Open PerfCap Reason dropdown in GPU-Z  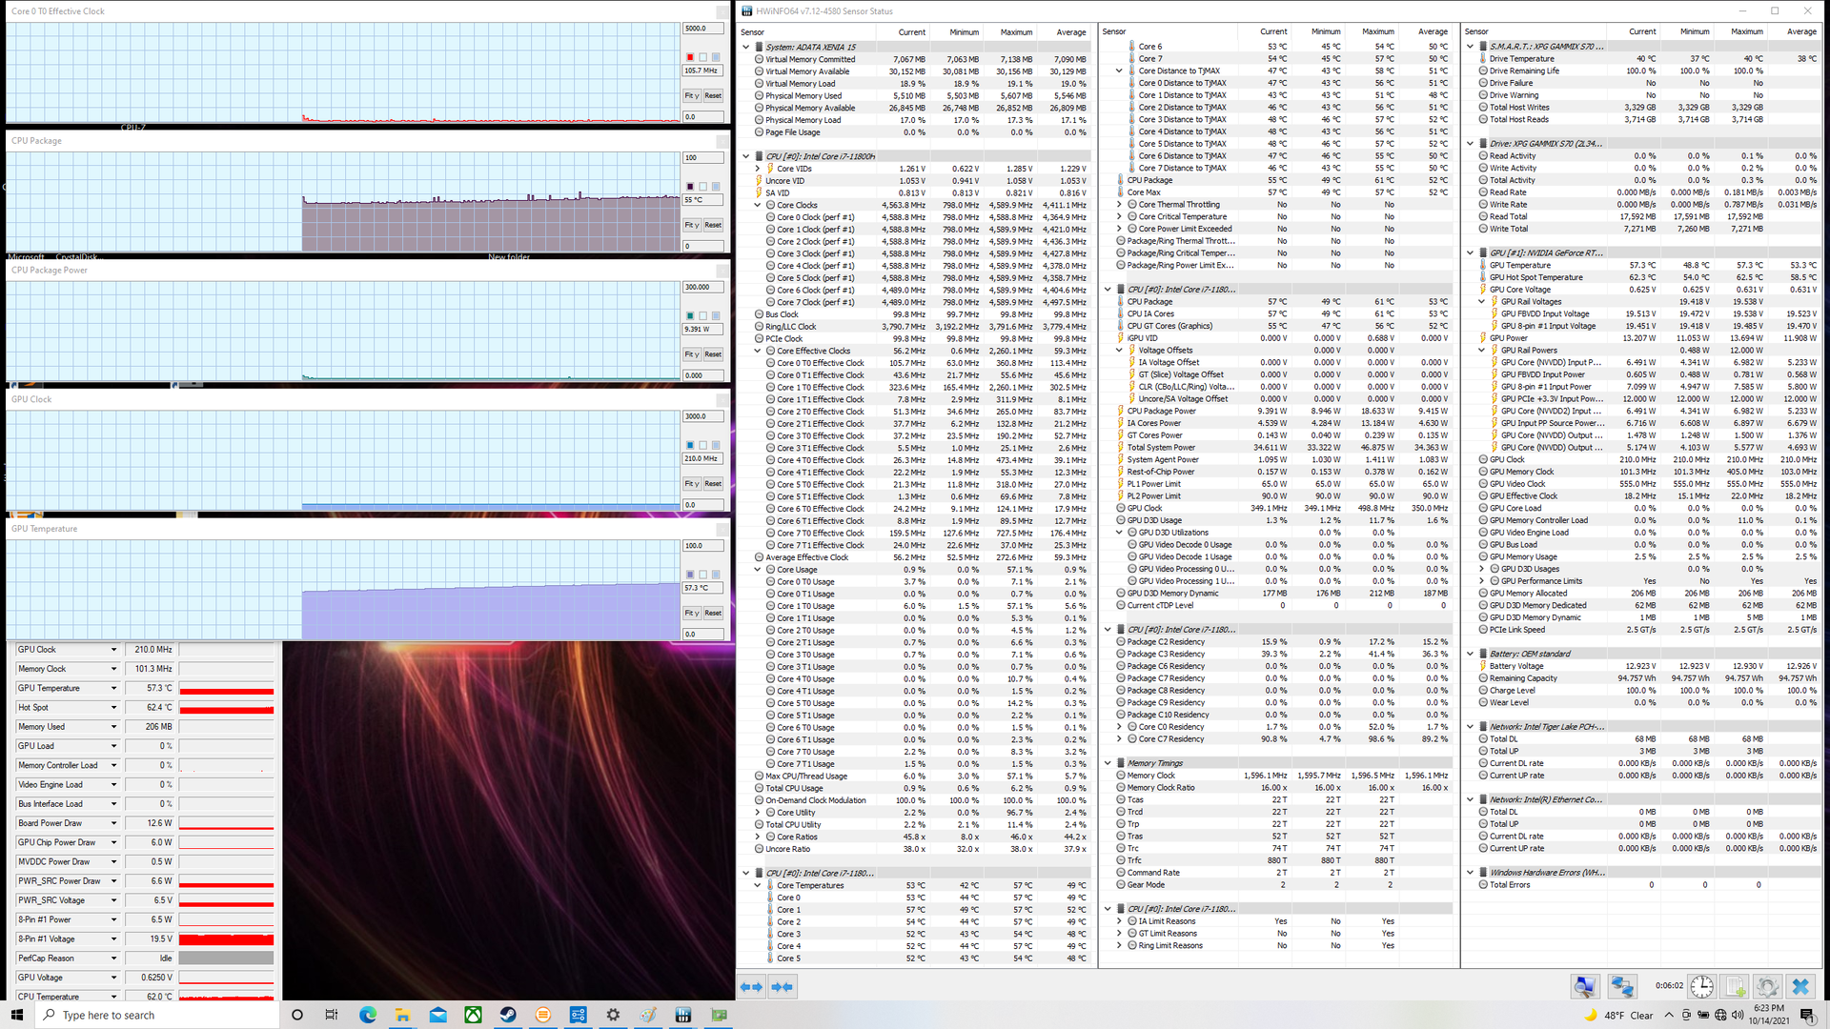click(x=113, y=958)
